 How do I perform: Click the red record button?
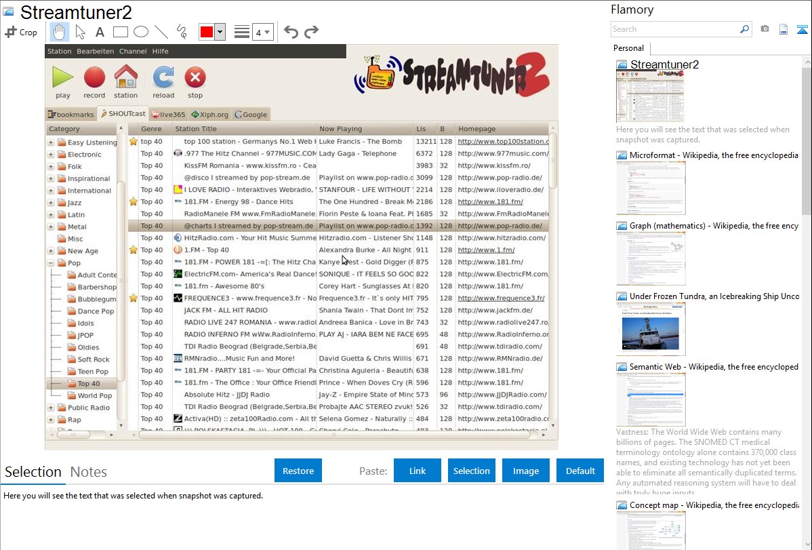(x=94, y=83)
